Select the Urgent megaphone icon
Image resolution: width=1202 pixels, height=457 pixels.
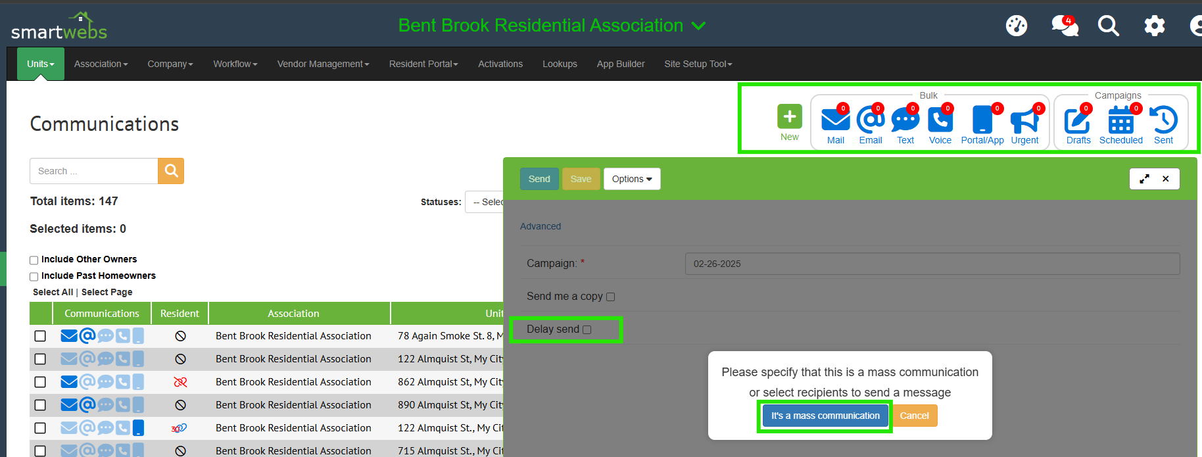point(1024,121)
